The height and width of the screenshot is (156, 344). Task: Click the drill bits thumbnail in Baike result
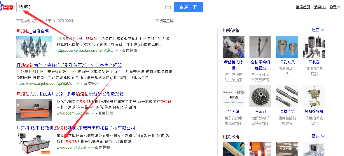(x=34, y=47)
